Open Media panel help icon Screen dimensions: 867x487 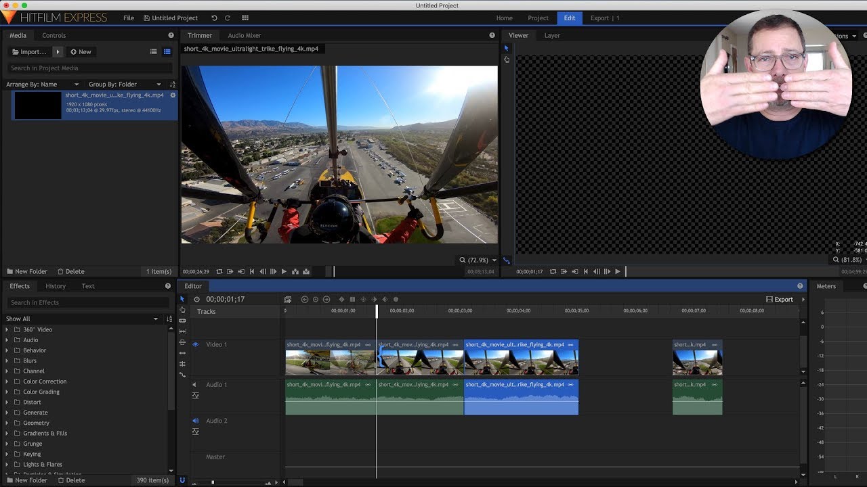tap(171, 35)
